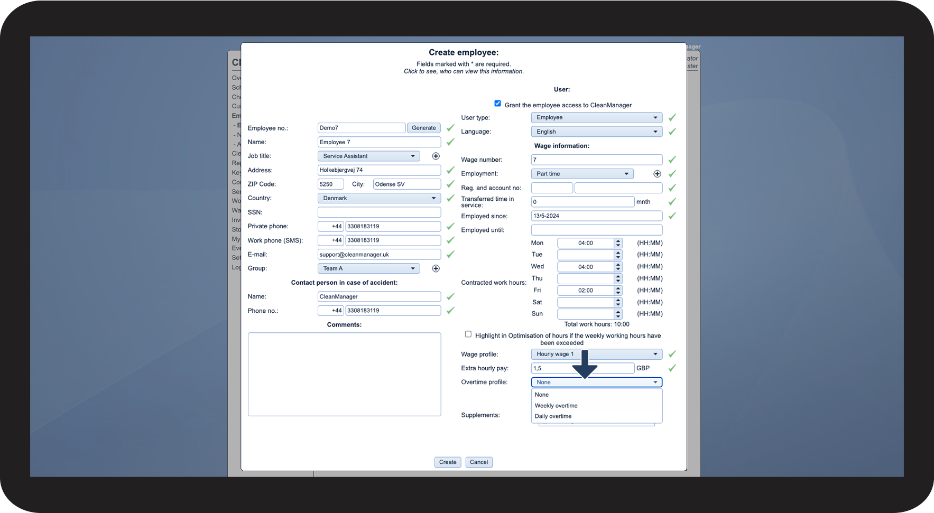Collapse the Overtime profile dropdown
The image size is (934, 513).
596,382
